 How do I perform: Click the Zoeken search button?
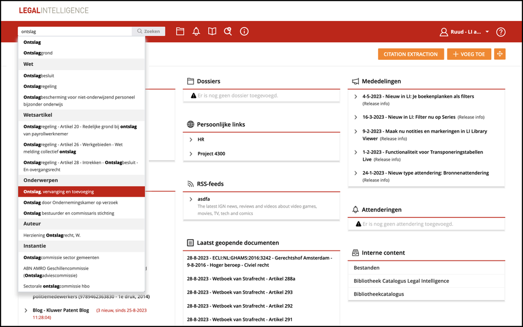(x=149, y=31)
